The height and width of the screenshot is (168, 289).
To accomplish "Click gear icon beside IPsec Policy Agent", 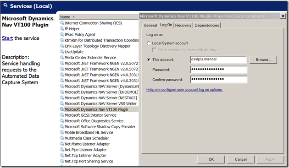I will pos(62,34).
